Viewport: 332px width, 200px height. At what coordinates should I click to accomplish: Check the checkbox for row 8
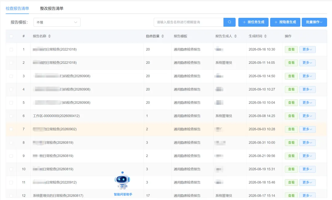(11, 143)
